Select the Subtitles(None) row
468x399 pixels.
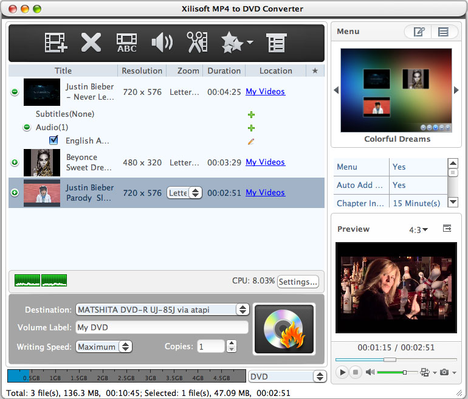[167, 114]
